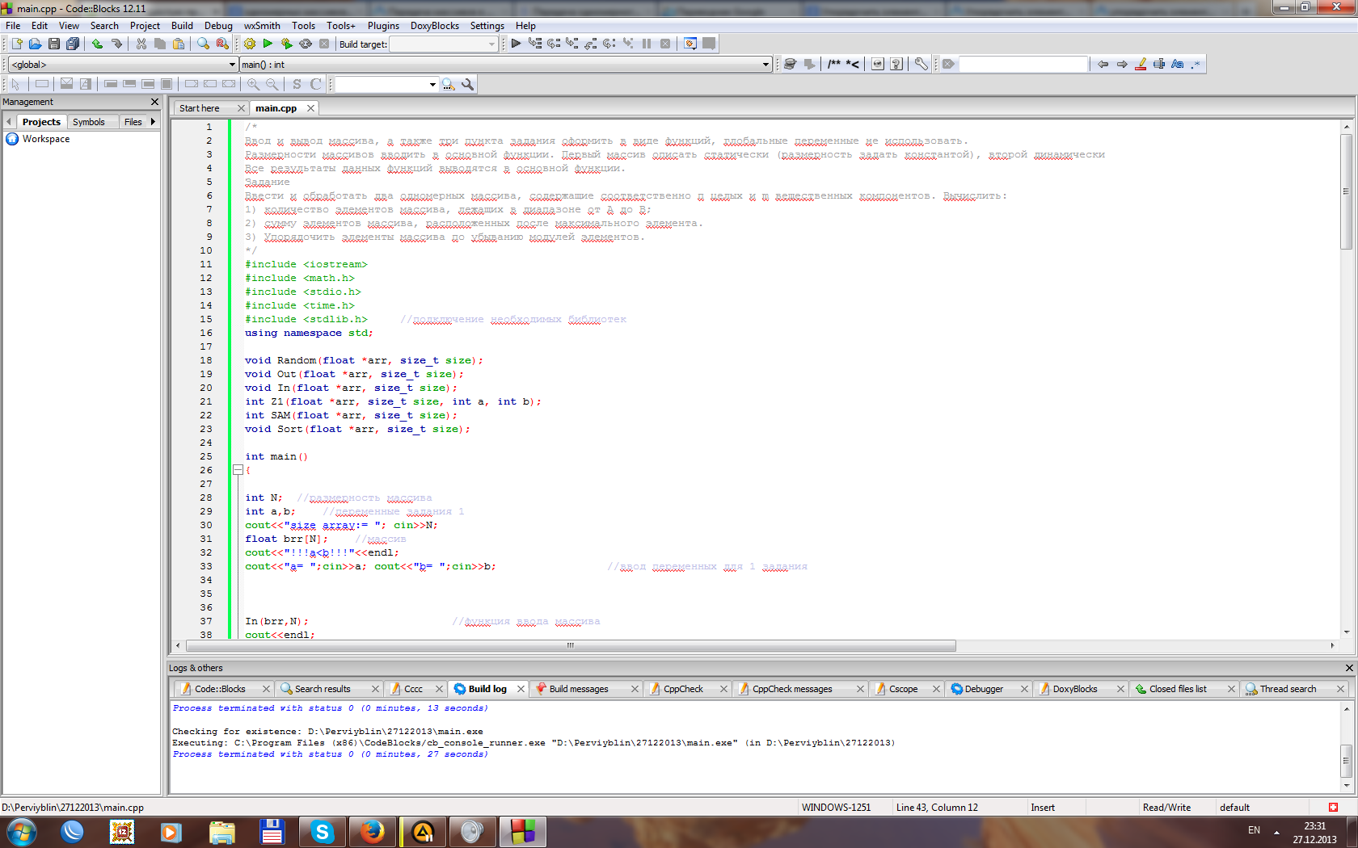Toggle match case in incremental search

pyautogui.click(x=1178, y=64)
